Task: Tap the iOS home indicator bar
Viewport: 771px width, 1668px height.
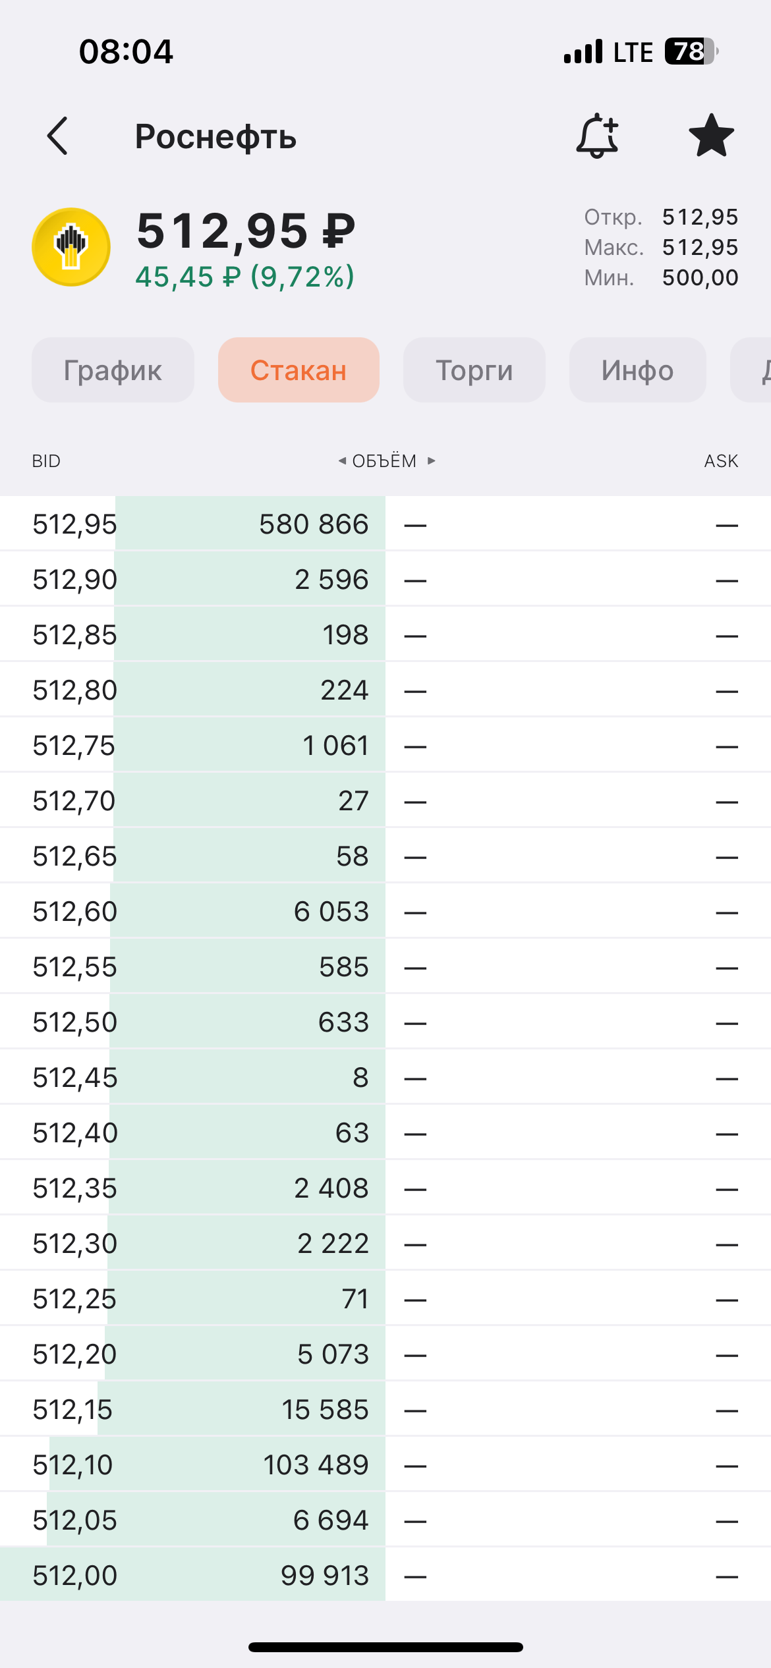Action: click(385, 1647)
